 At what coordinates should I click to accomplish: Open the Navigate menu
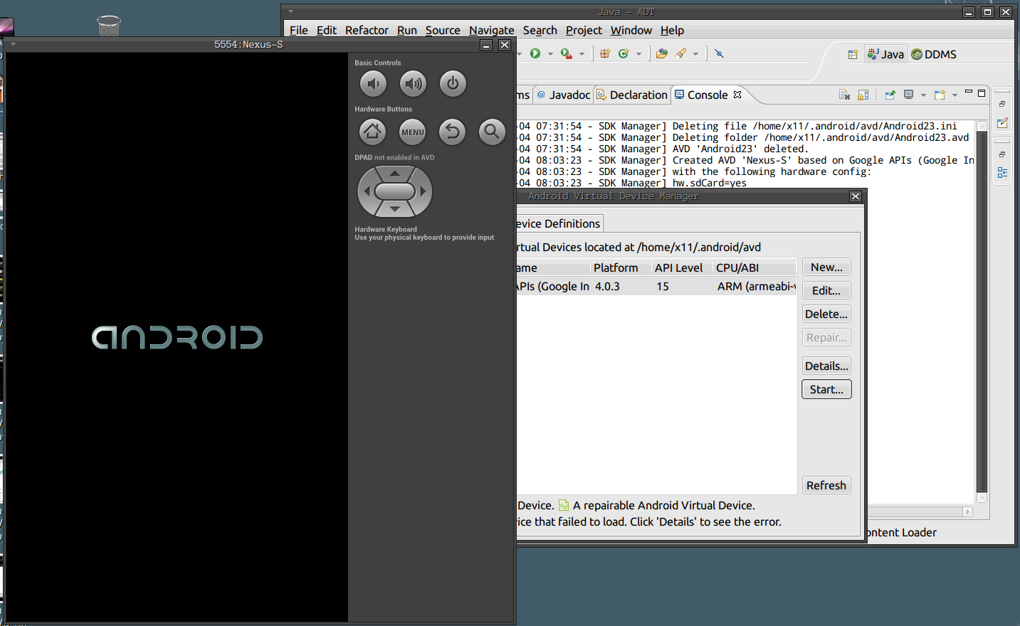492,30
